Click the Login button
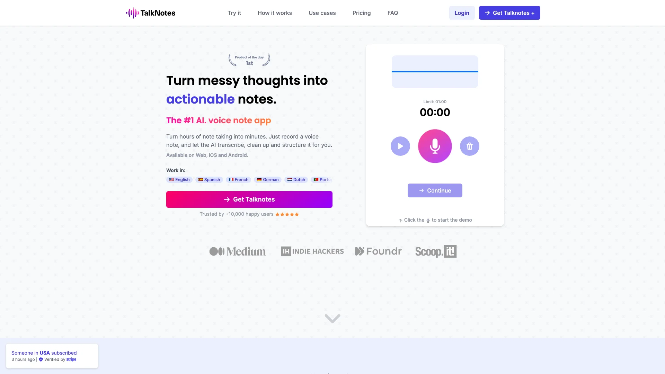Image resolution: width=665 pixels, height=374 pixels. [462, 13]
